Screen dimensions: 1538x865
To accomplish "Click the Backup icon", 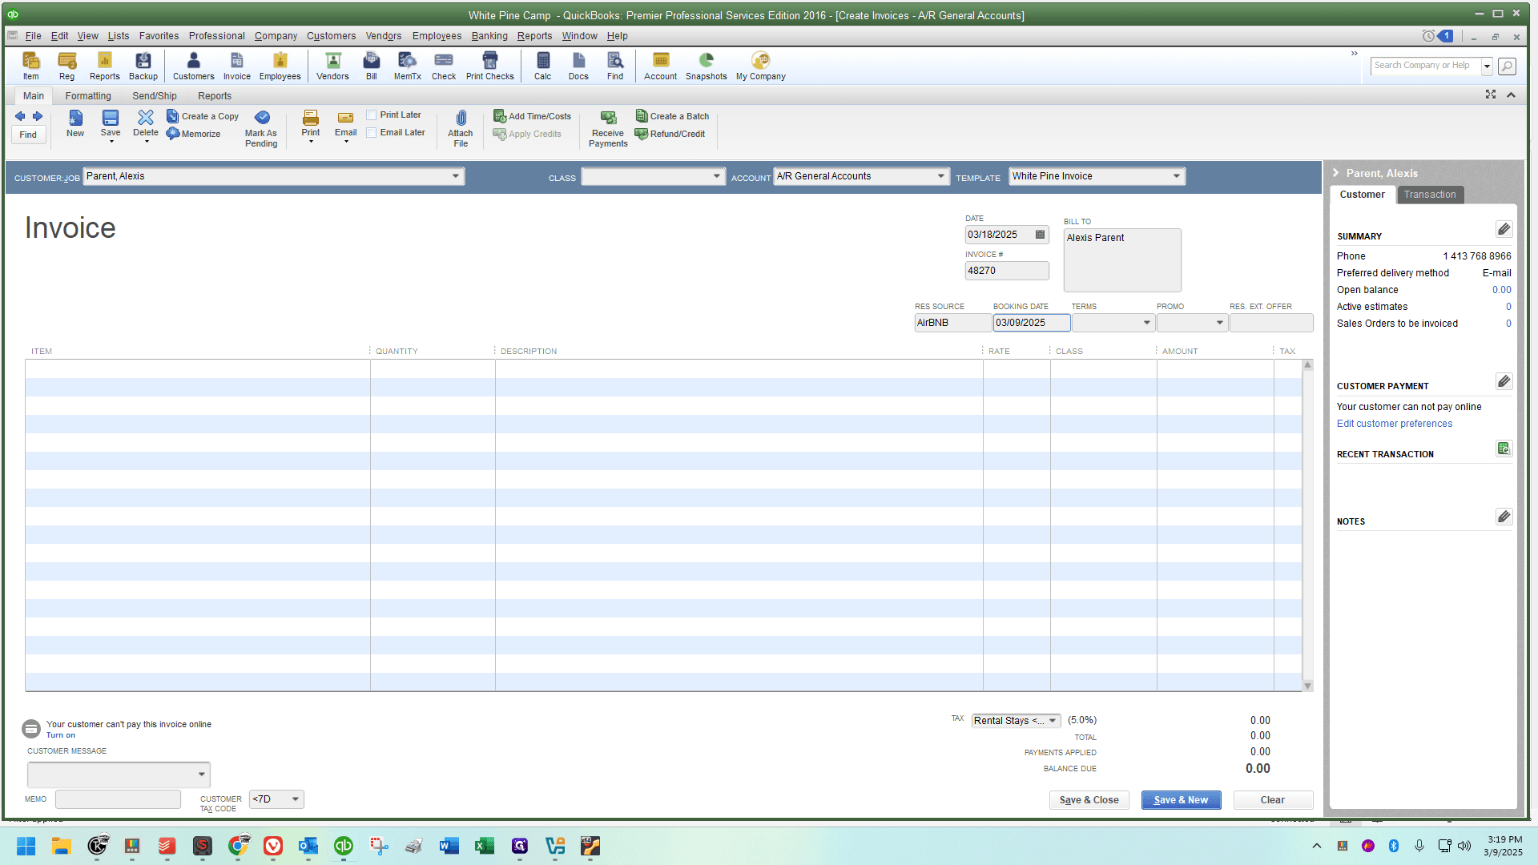I will click(143, 65).
